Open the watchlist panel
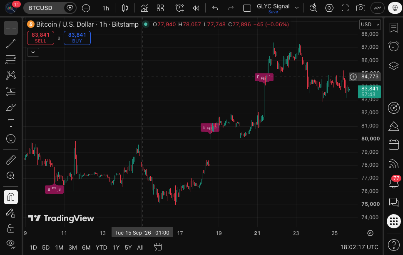Screen dimensions: 403x255 click(x=394, y=27)
